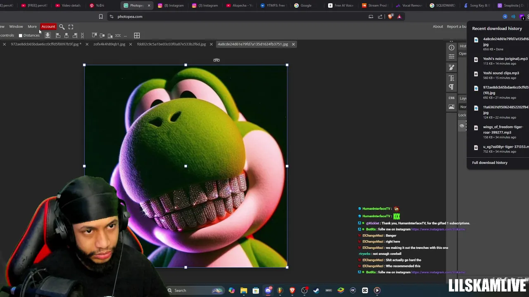Click the align bottom edges icon
This screenshot has height=297, width=529.
[110, 35]
